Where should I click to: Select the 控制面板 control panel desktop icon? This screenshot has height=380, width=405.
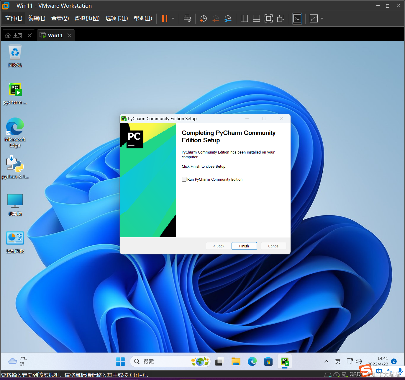(x=15, y=242)
